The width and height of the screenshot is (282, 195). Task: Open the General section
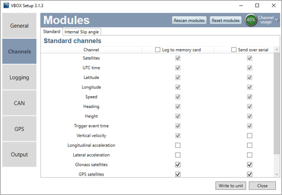tap(19, 26)
